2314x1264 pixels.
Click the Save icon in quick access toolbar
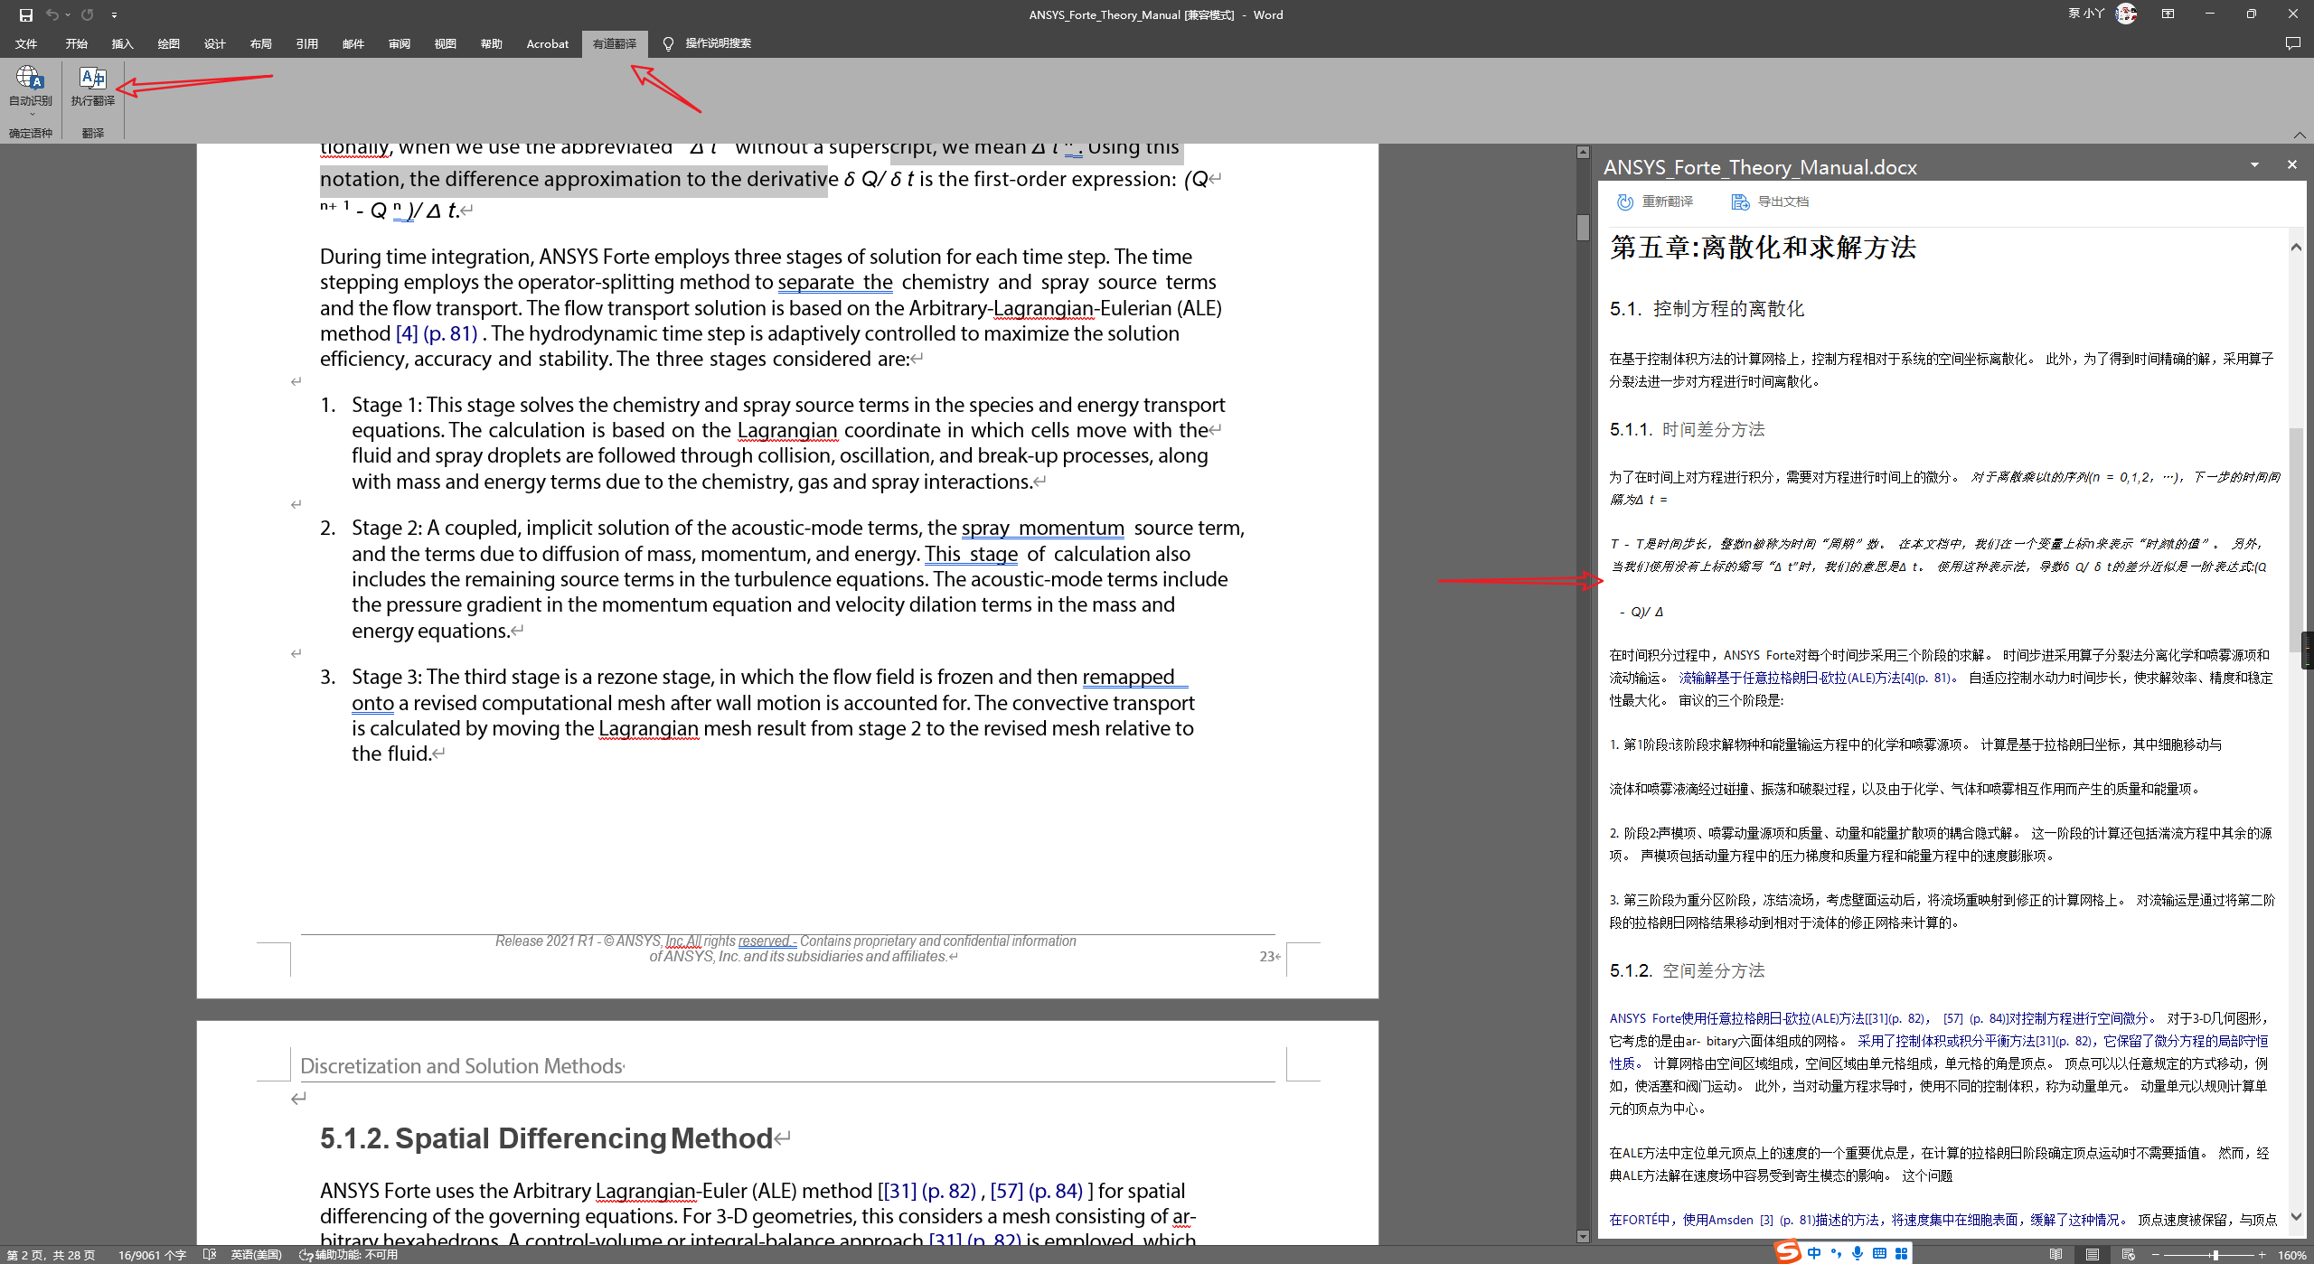[x=26, y=14]
